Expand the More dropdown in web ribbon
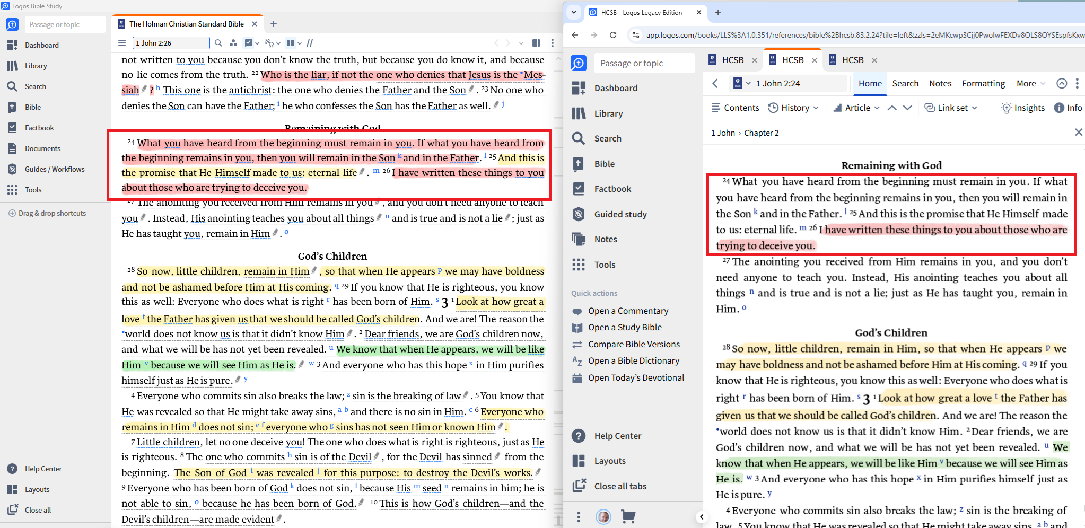The width and height of the screenshot is (1085, 528). (1031, 83)
